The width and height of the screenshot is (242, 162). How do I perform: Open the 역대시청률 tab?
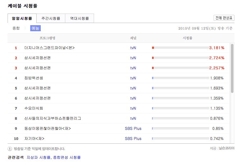coord(79,18)
